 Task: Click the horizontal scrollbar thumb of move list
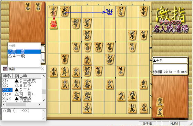coord(16,105)
